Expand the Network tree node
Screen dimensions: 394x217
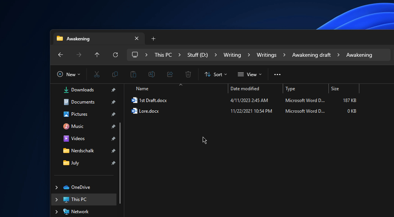pos(57,212)
